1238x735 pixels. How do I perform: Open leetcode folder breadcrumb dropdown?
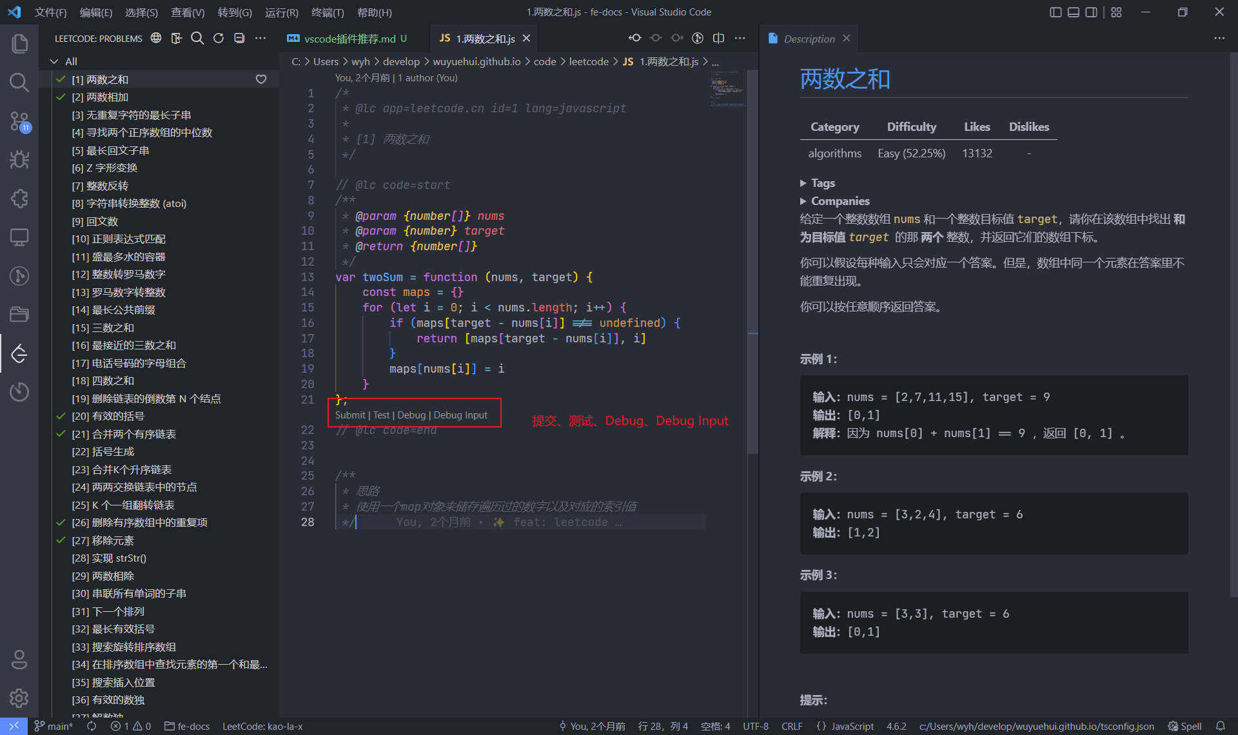589,61
